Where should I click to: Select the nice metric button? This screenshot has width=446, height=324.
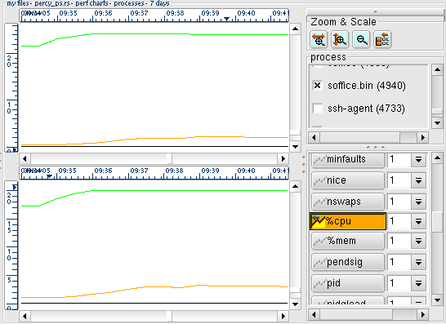click(x=348, y=180)
